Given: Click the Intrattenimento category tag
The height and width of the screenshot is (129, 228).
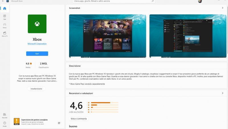Looking at the screenshot, I should click(36, 89).
